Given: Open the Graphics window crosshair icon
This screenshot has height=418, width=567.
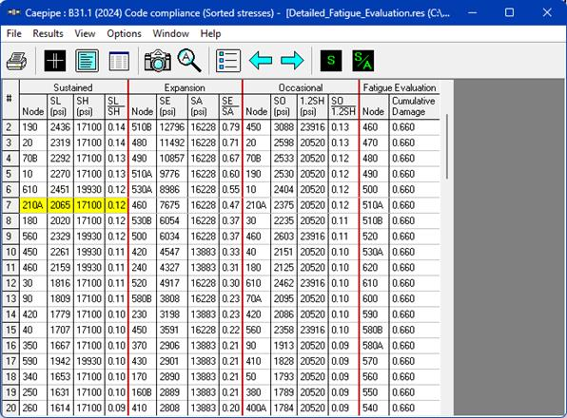Looking at the screenshot, I should coord(55,61).
